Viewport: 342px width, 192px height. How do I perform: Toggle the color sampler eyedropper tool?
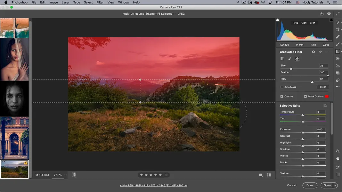(338, 167)
